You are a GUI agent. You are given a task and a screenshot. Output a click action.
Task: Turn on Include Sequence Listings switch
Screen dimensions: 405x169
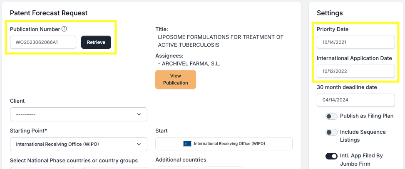tap(331, 132)
